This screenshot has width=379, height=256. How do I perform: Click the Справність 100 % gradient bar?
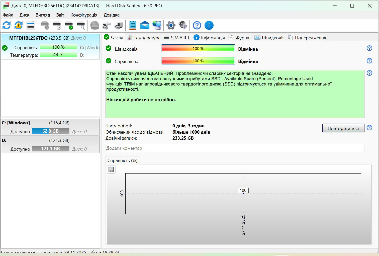198,61
